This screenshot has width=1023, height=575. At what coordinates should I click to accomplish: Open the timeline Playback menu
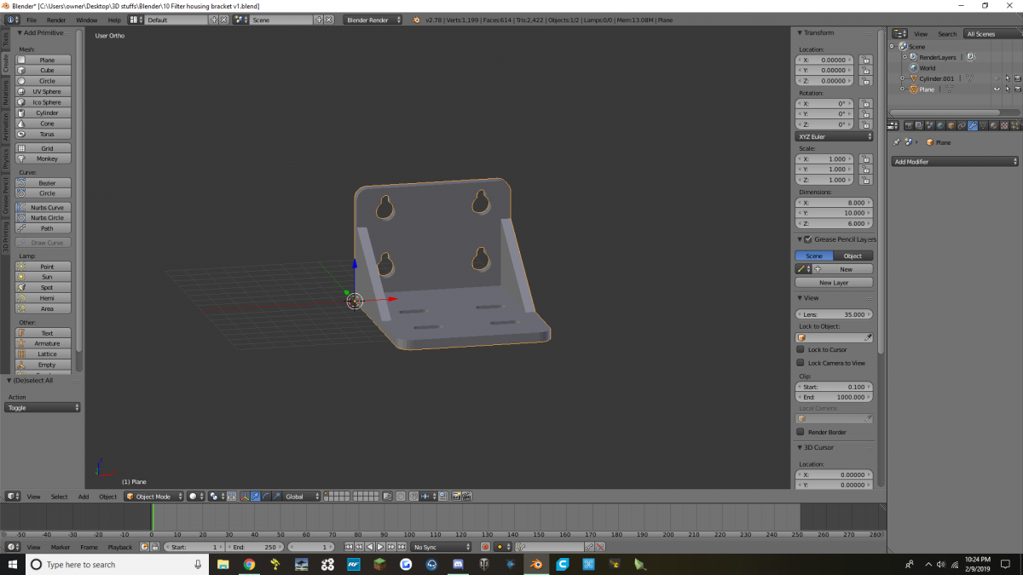point(120,547)
